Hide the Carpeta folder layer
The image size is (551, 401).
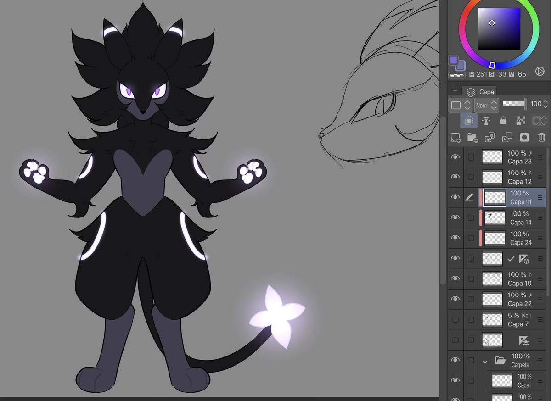pos(455,360)
